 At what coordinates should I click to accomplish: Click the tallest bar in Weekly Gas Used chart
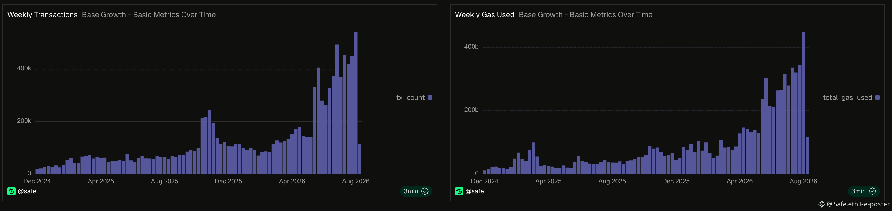coord(803,103)
